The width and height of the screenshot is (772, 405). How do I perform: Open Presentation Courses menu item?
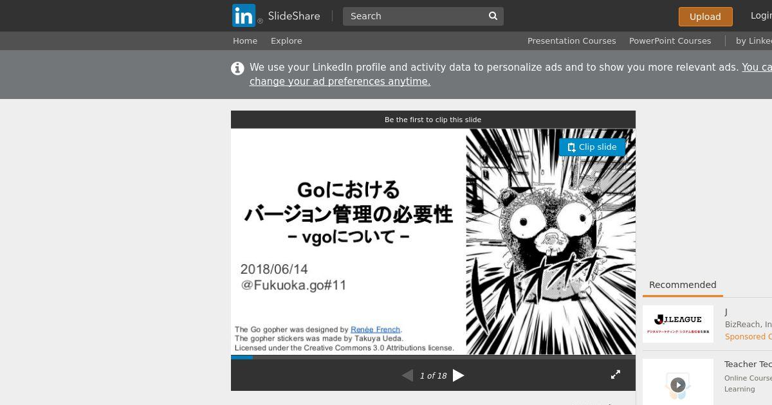[x=572, y=40]
